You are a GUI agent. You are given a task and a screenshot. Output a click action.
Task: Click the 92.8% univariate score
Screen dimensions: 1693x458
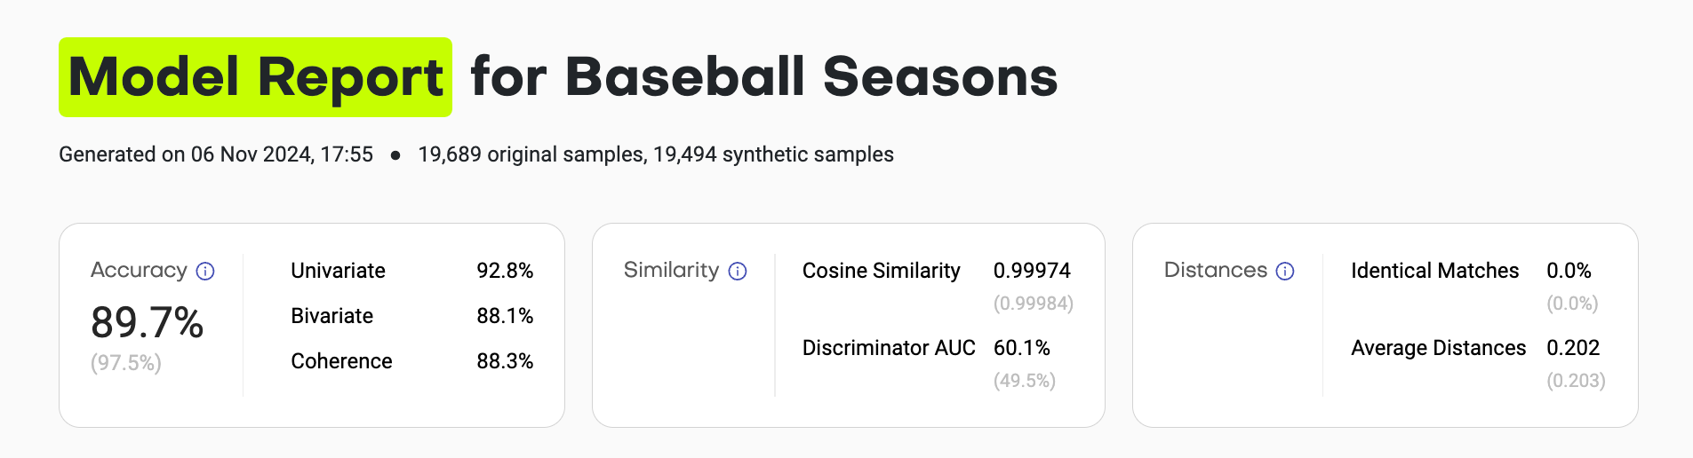(505, 271)
